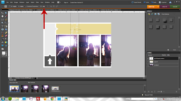181x101 pixels.
Task: Select the Eyedropper tool
Action: (x=6, y=16)
